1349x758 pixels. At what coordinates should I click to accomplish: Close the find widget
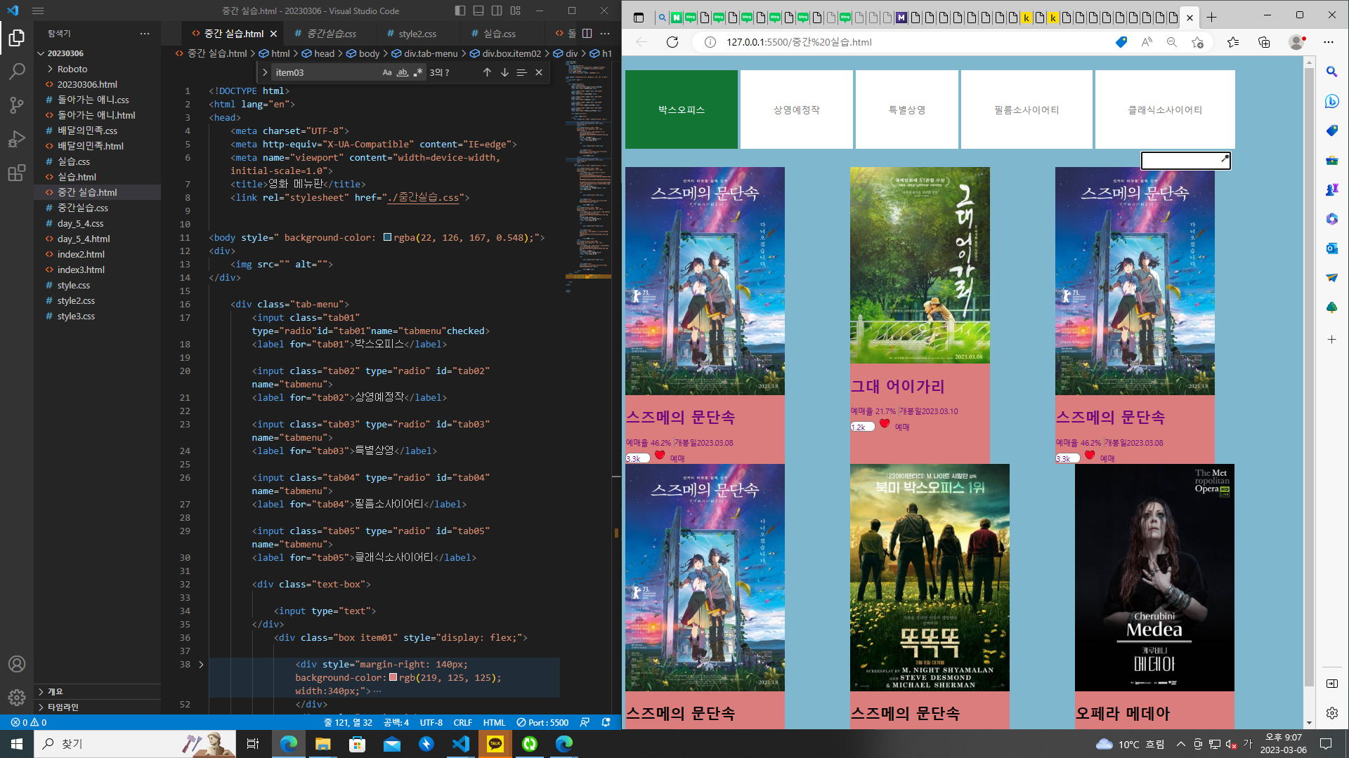pos(539,72)
